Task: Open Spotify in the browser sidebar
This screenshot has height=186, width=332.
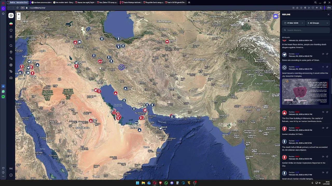Action: point(3,97)
